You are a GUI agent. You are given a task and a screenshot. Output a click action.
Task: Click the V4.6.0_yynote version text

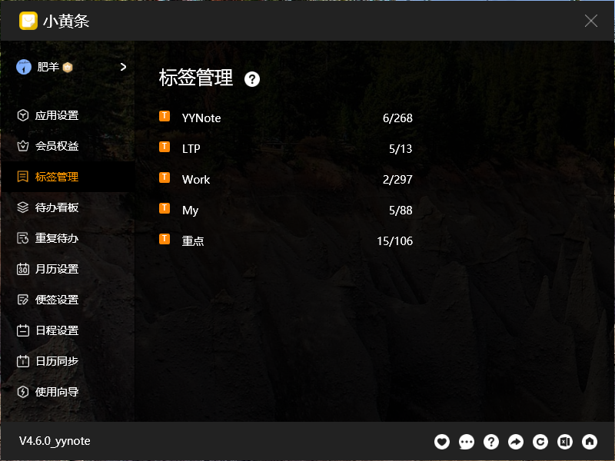point(55,441)
